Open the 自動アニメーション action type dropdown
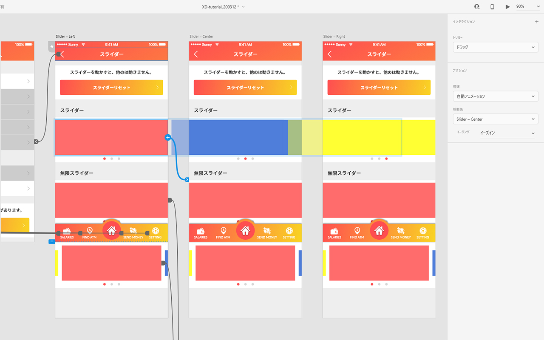 (x=496, y=96)
